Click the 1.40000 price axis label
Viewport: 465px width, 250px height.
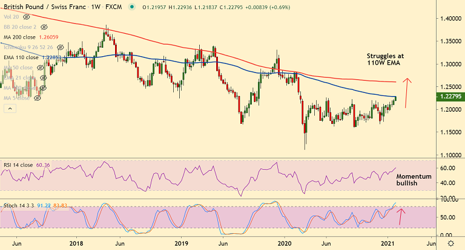click(x=450, y=18)
